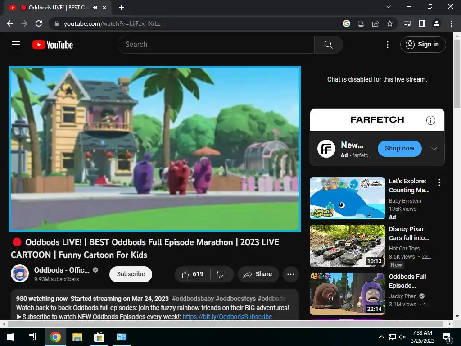The image size is (461, 346).
Task: Go back in the browser
Action: tap(10, 23)
